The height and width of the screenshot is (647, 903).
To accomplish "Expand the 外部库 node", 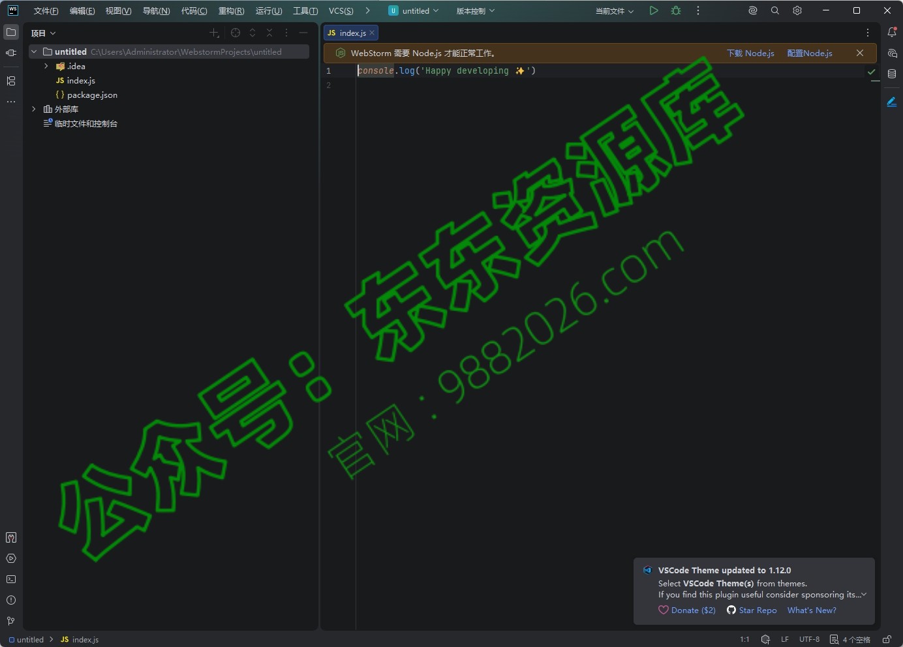I will (x=34, y=109).
